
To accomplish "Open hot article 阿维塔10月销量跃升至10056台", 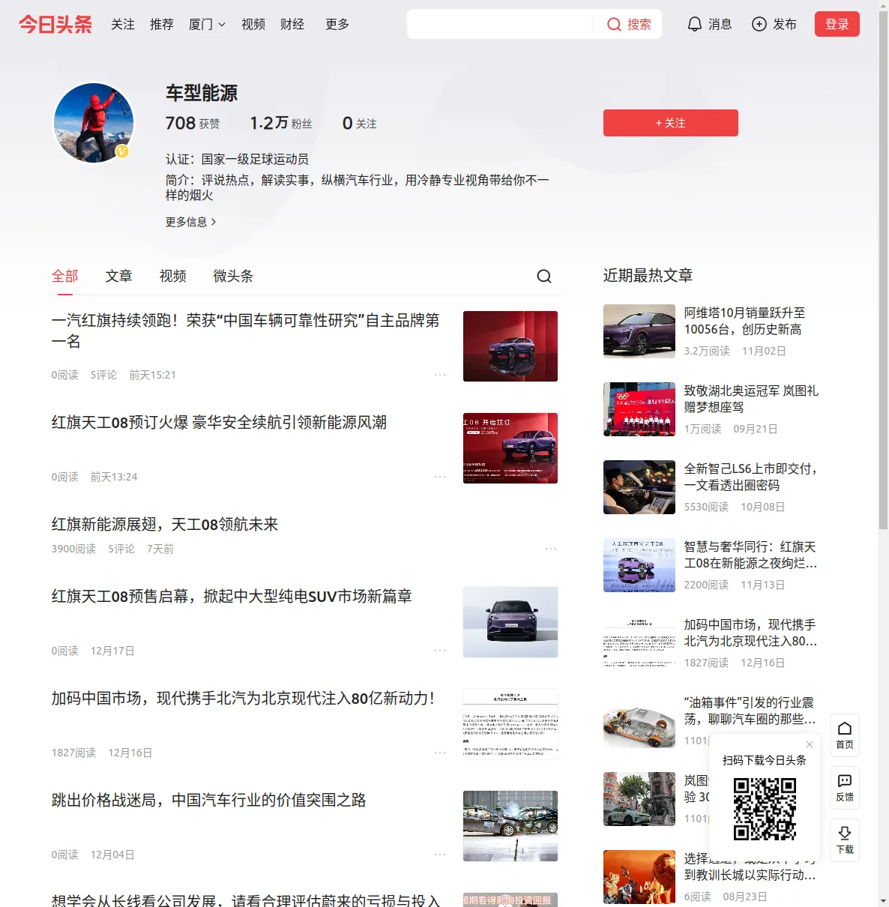I will [744, 321].
